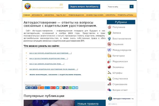159x106 pixels.
Task: Click the Медкомиссия rubric icon
Action: (109, 61)
